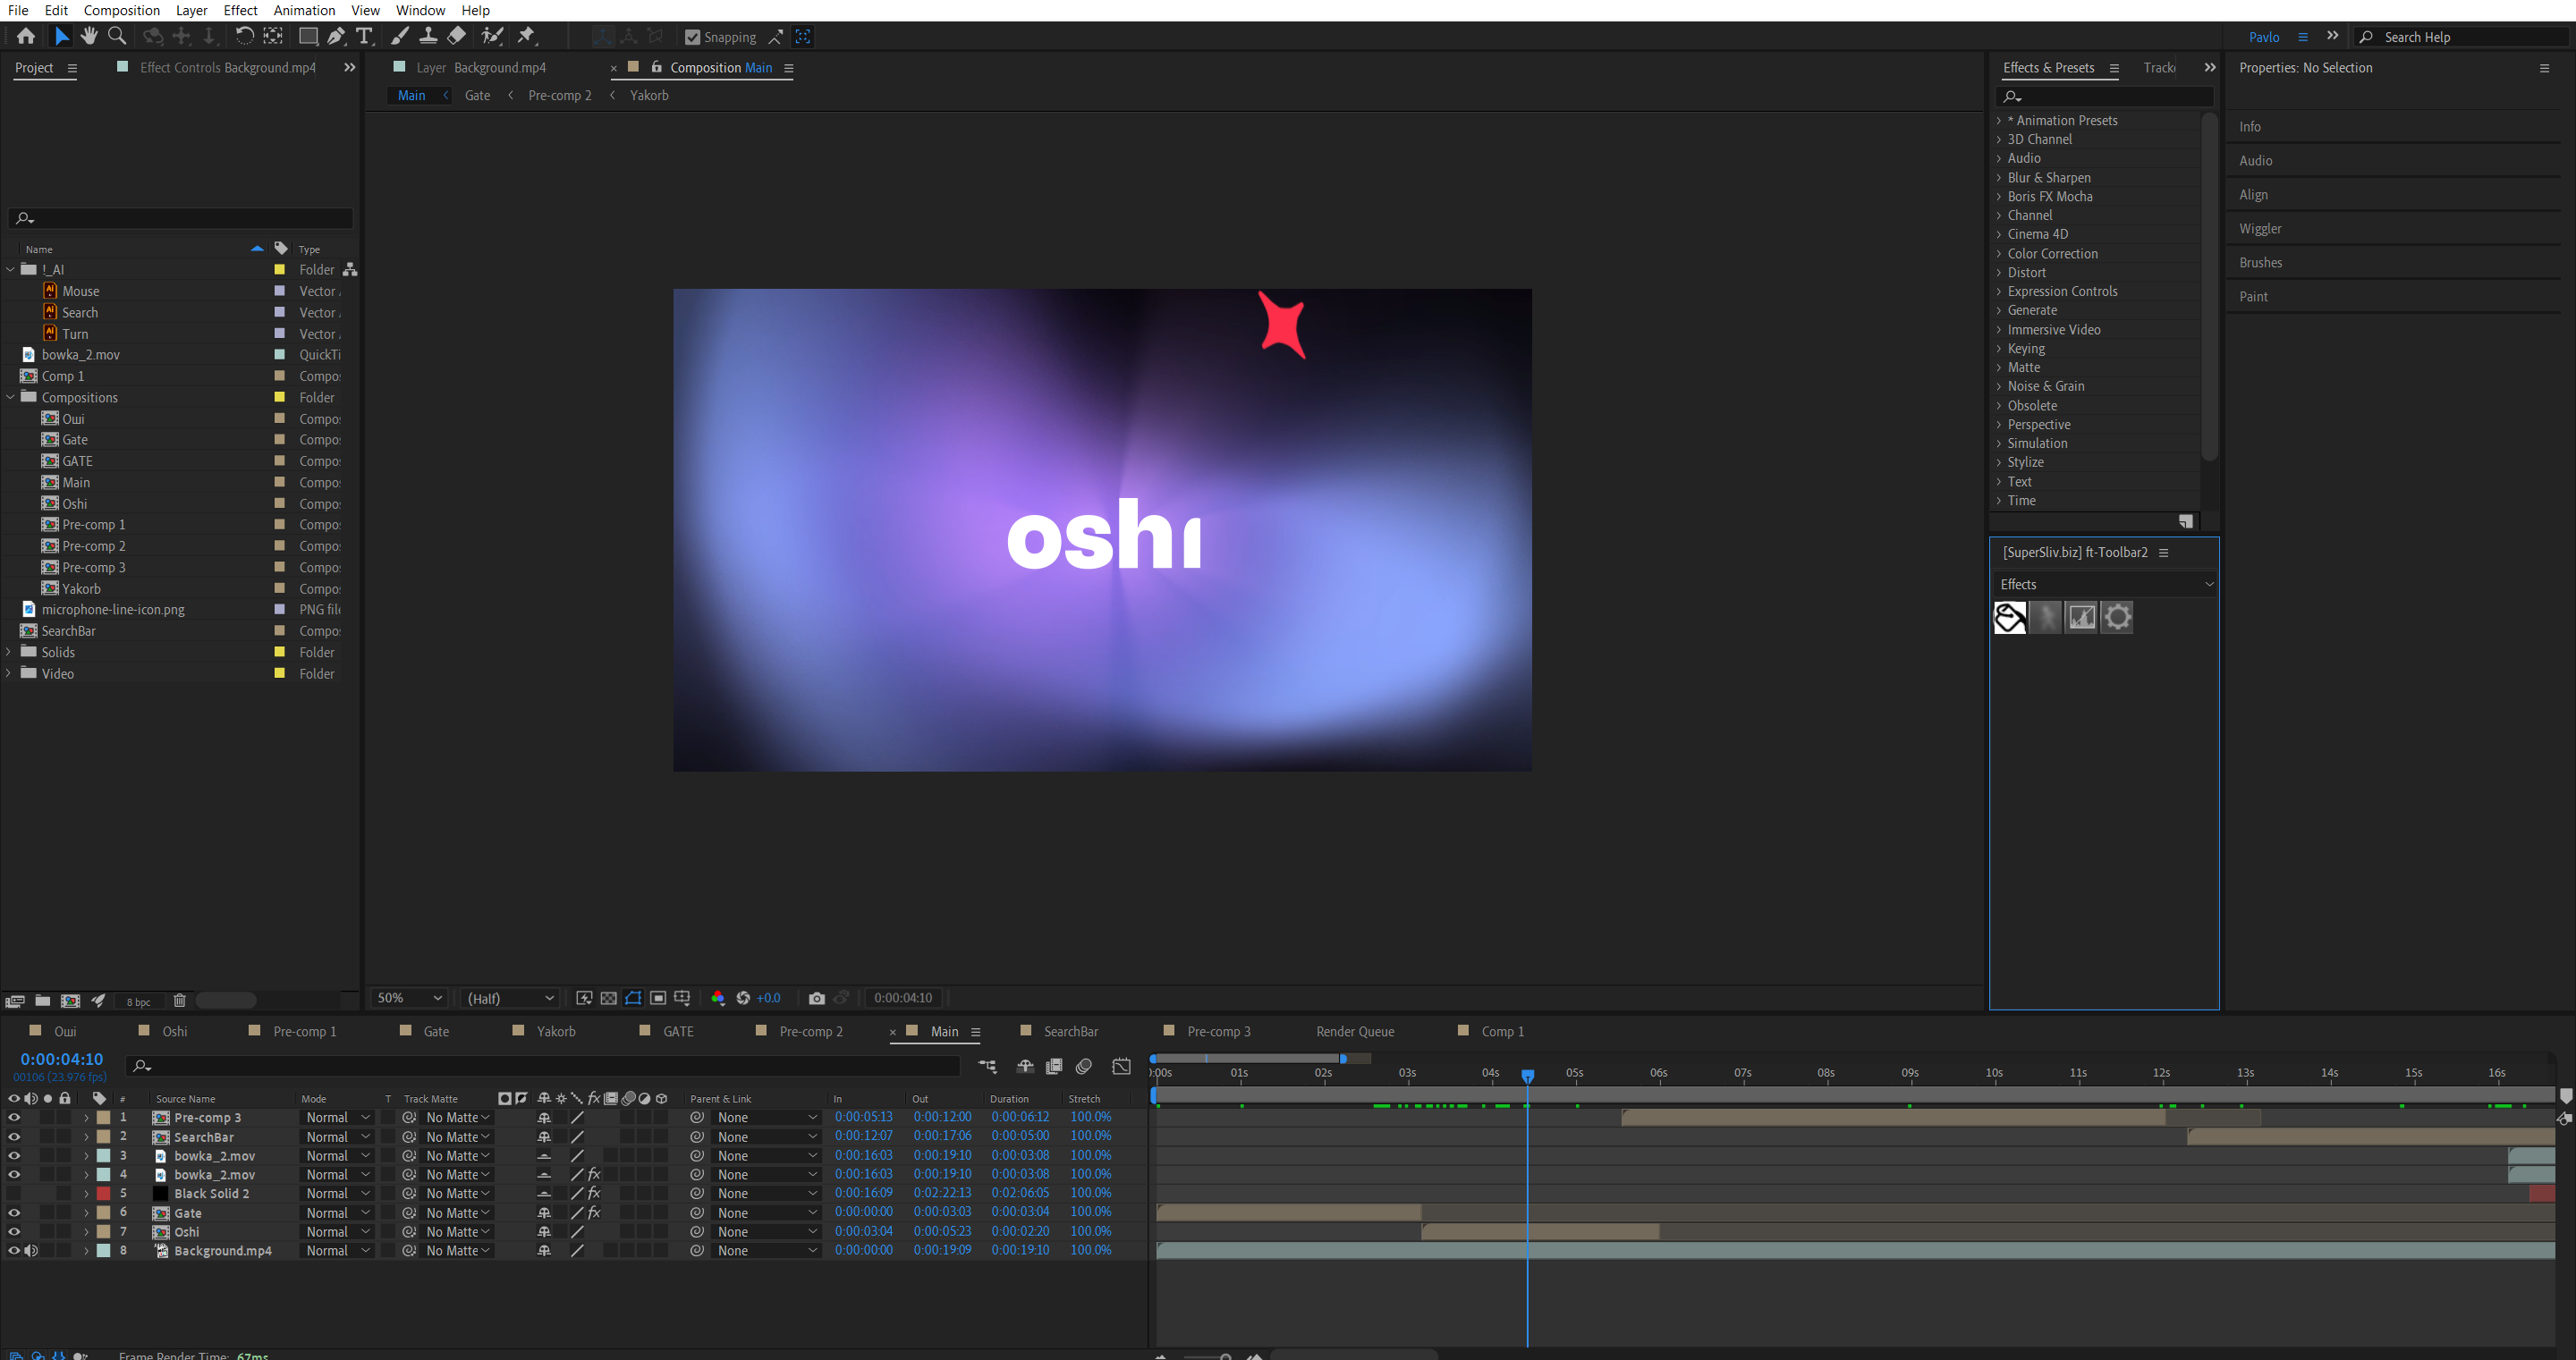Expand the Solids folder in Project
2576x1360 pixels.
[9, 652]
